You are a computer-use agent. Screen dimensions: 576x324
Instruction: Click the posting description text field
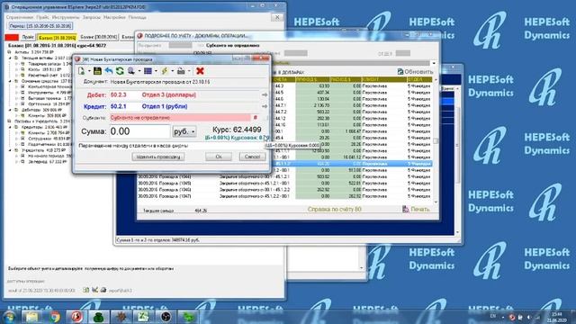[172, 146]
